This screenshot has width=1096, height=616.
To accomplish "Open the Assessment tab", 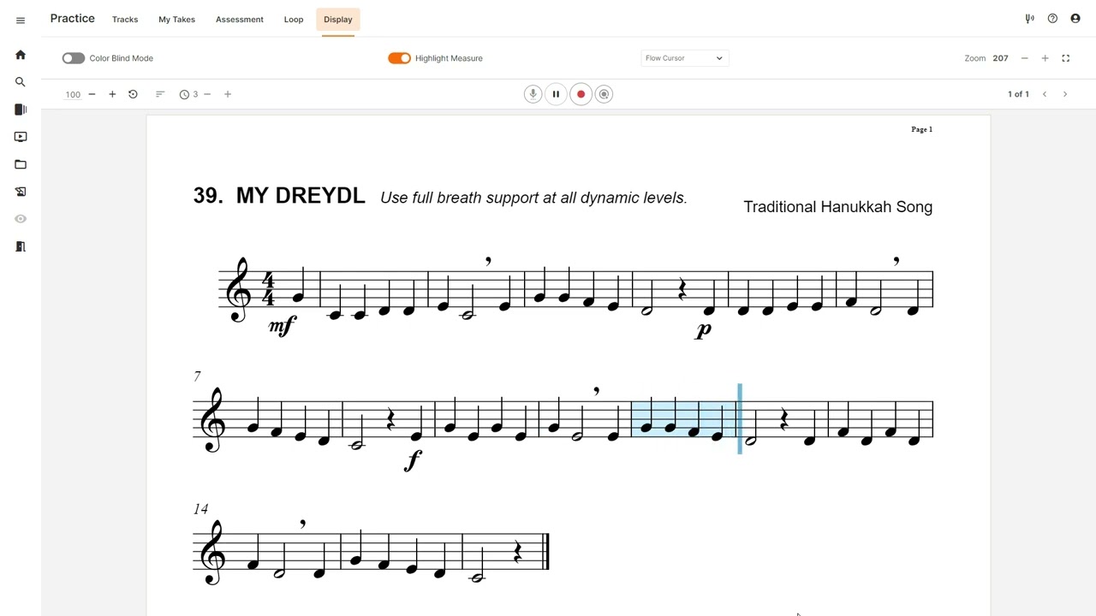I will 240,19.
